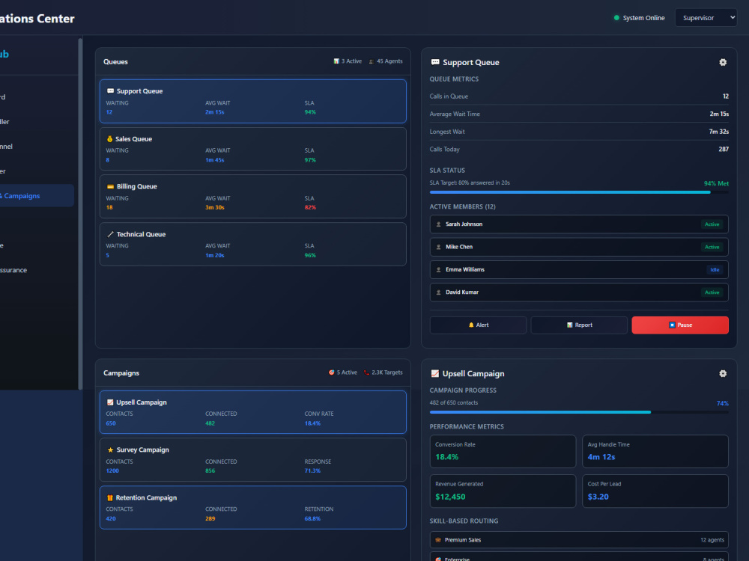749x561 pixels.
Task: Click the 'Active Members (12)' heading
Action: click(x=462, y=206)
